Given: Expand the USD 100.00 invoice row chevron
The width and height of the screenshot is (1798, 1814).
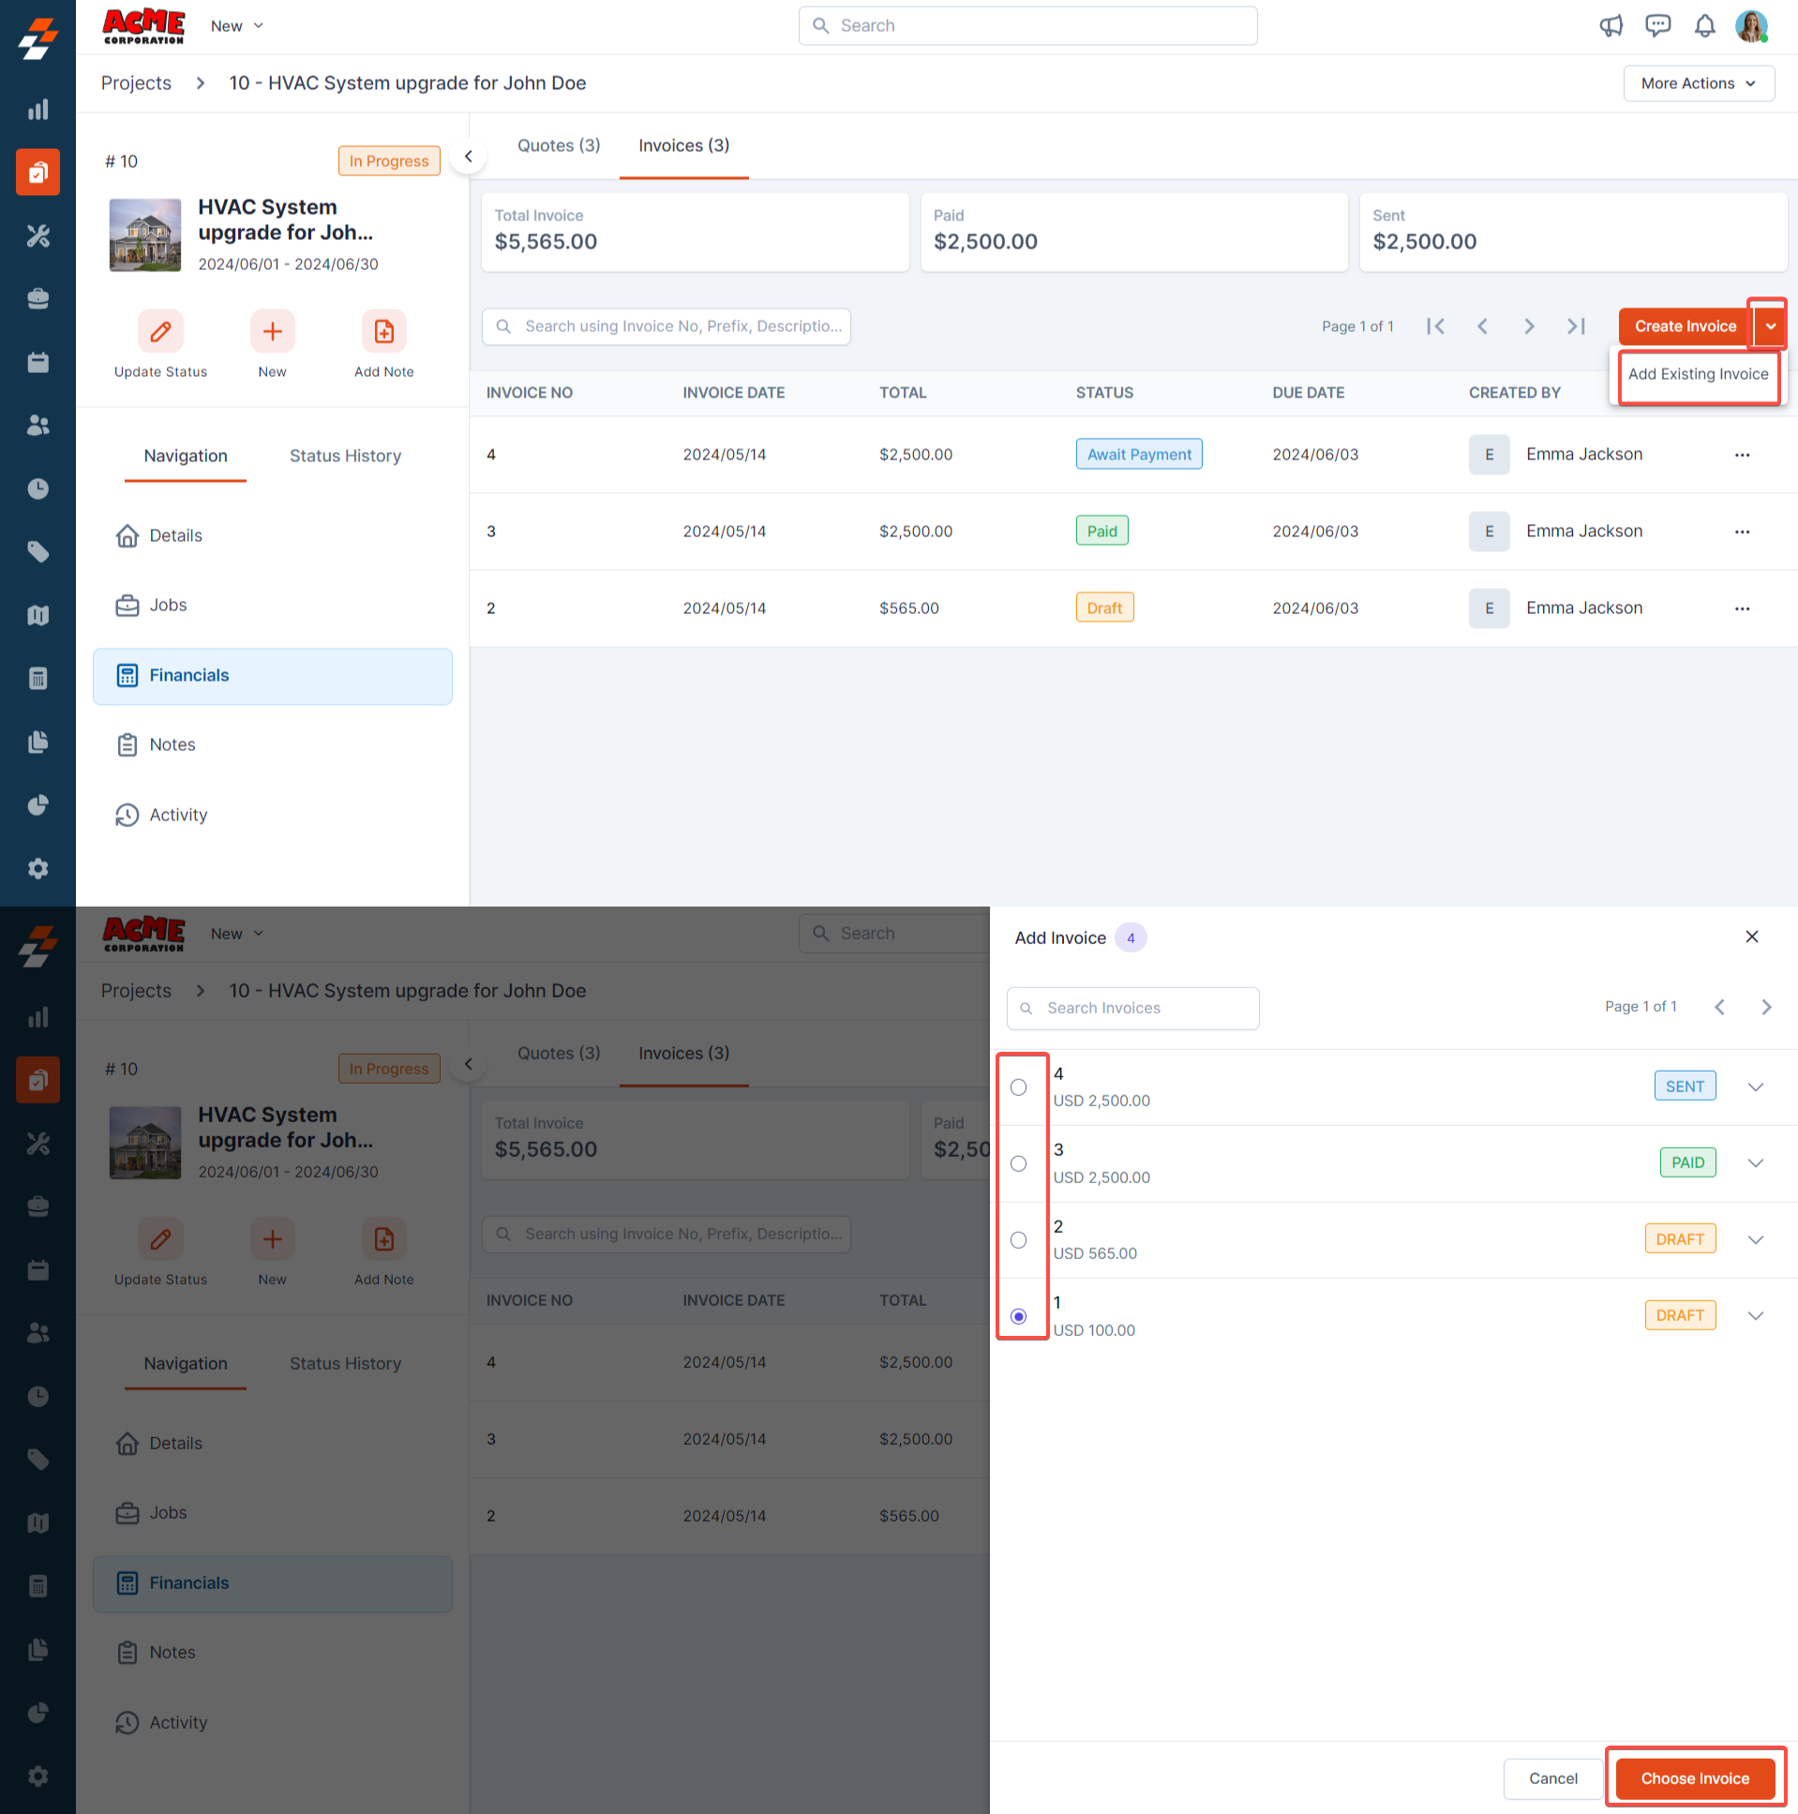Looking at the screenshot, I should 1756,1316.
